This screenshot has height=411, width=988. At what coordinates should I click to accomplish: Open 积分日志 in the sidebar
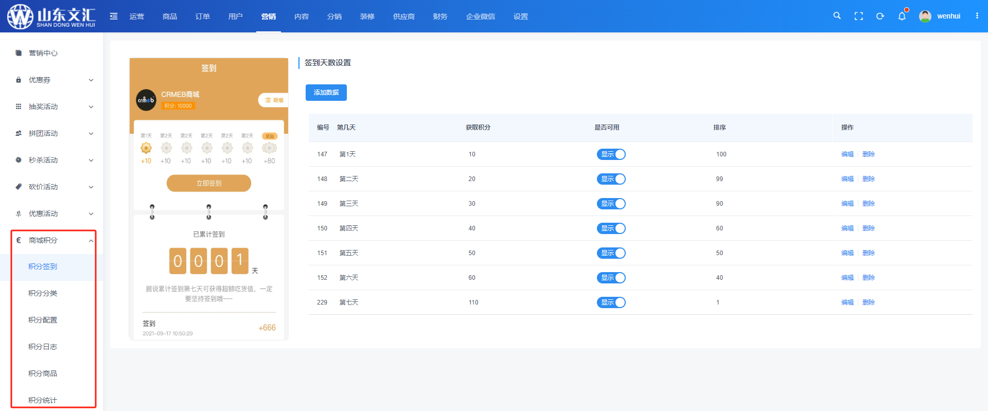[43, 347]
